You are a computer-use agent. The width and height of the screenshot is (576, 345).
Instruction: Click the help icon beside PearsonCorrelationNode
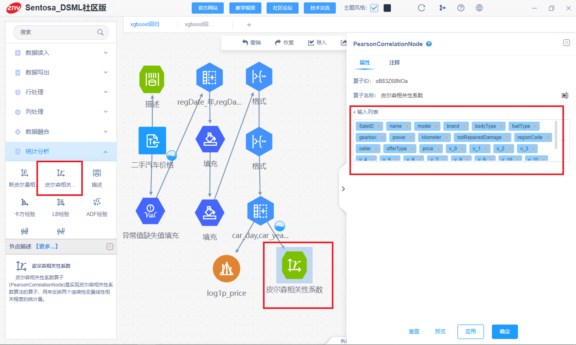pos(429,44)
